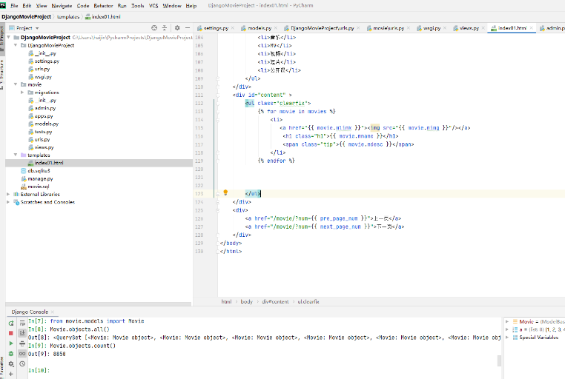Viewport: 565px width, 379px height.
Task: Collapse the inner DjangoMovieProject folder
Action: 16,45
